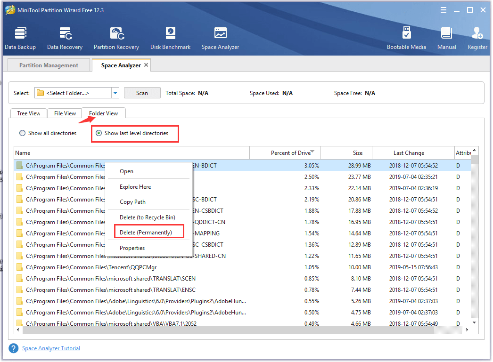Click the horizontal scrollbar thumb

[x=228, y=330]
